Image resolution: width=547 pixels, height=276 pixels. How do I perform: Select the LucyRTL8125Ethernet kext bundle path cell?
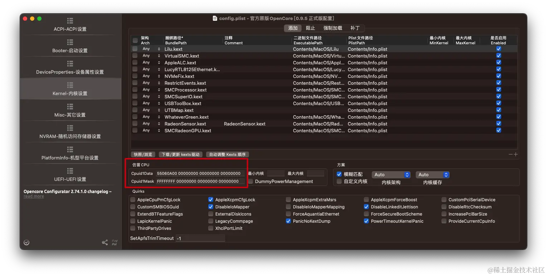[x=193, y=69]
